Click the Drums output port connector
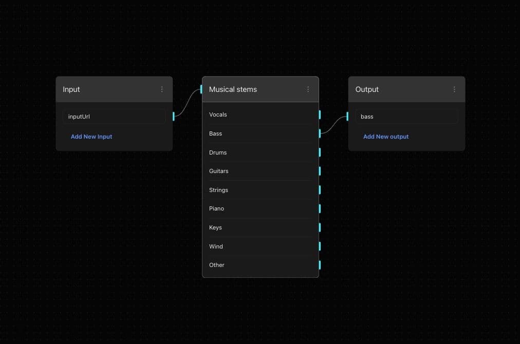 (x=320, y=152)
